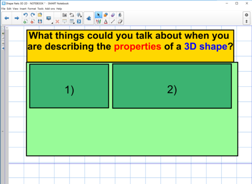The width and height of the screenshot is (252, 184).
Task: Save the notebook with floppy disk icon
Action: (40, 21)
